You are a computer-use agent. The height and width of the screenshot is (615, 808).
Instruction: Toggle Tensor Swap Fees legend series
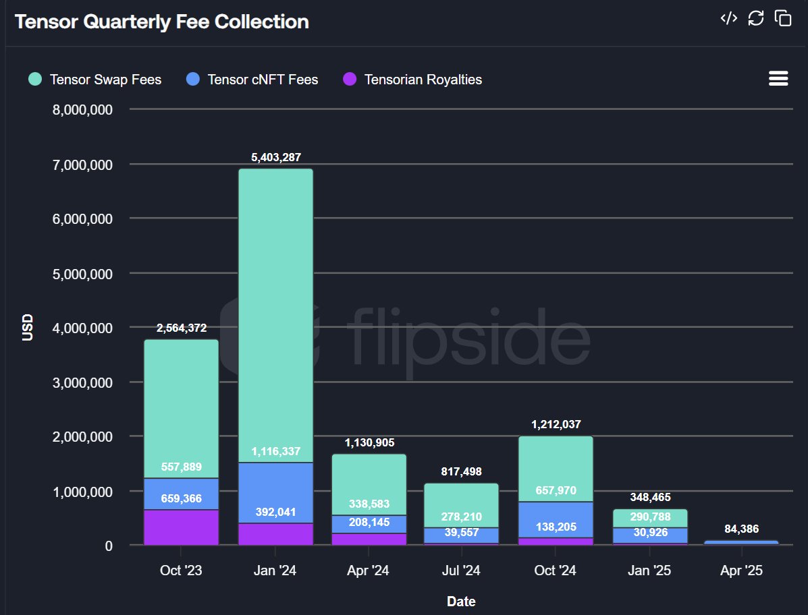pos(95,80)
